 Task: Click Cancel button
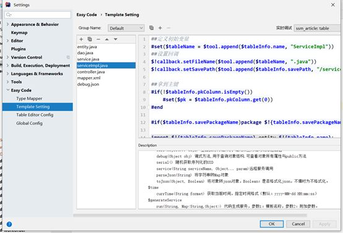[x=298, y=224]
